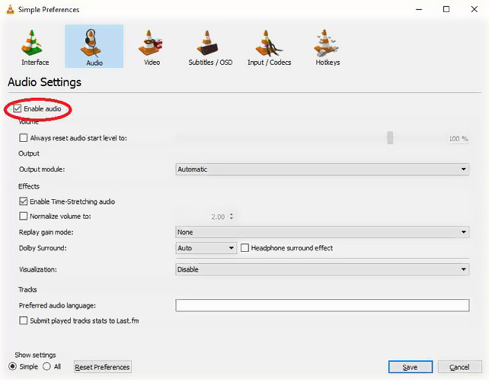Image resolution: width=489 pixels, height=380 pixels.
Task: Open the Output module dropdown
Action: [x=322, y=169]
